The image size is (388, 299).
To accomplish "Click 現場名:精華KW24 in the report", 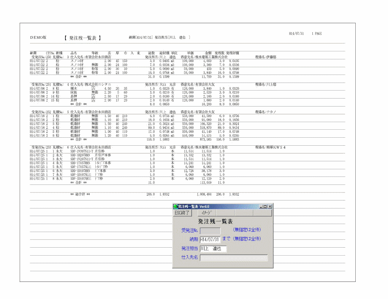I will [x=271, y=147].
